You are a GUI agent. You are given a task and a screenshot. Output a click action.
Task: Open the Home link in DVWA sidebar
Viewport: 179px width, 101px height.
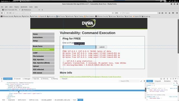(x=43, y=34)
